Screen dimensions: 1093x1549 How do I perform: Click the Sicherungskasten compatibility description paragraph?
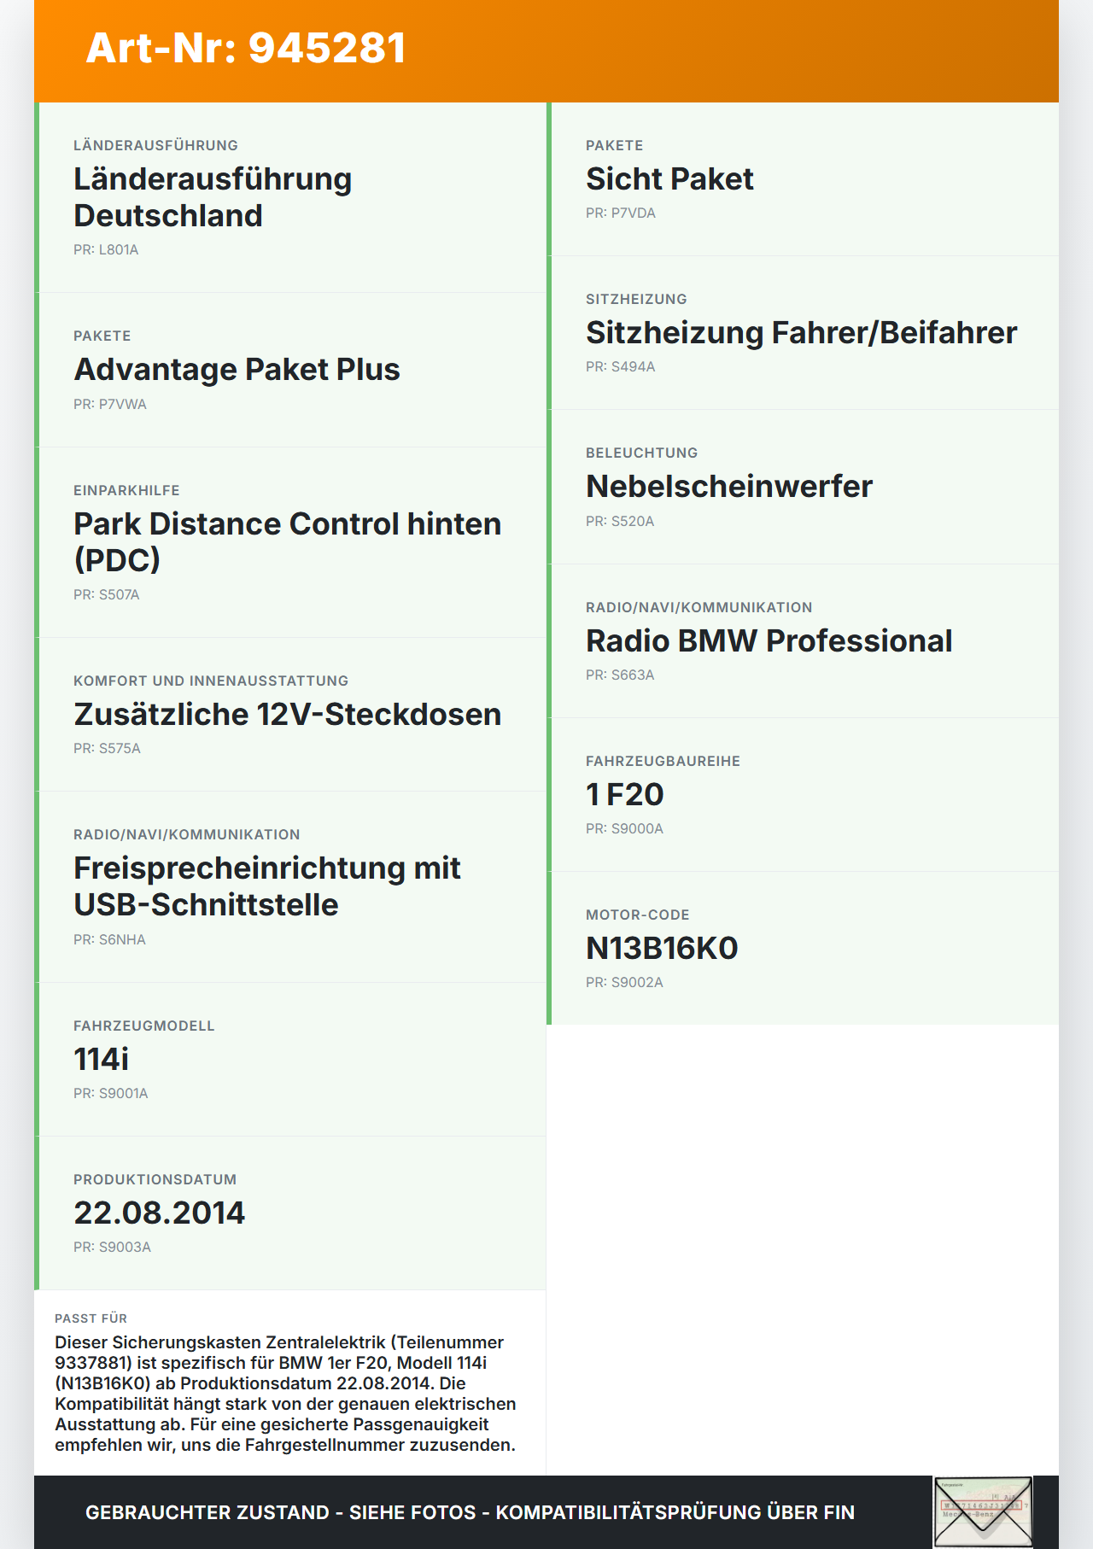[285, 1394]
